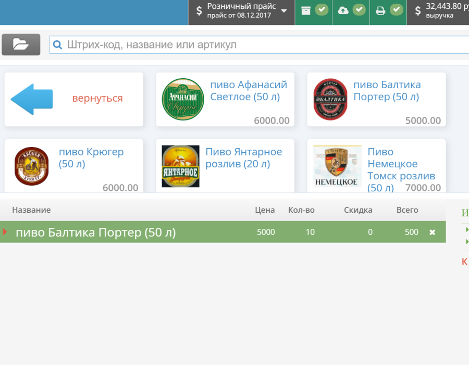Image resolution: width=469 pixels, height=365 pixels.
Task: Click the cloud upload status icon
Action: pos(343,10)
